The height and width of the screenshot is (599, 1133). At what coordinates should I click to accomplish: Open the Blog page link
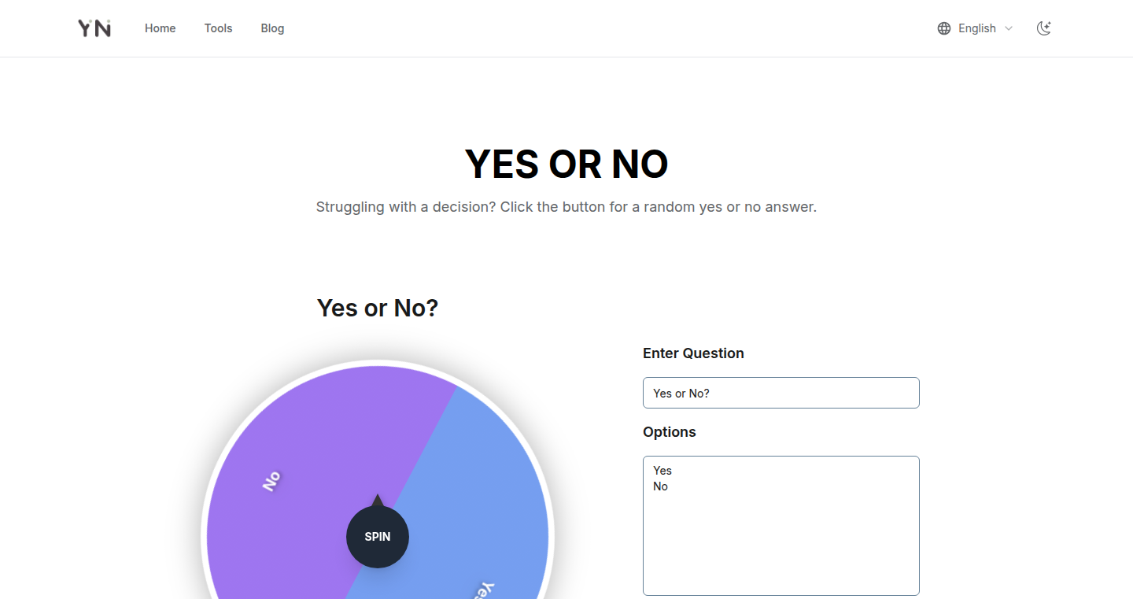(273, 28)
